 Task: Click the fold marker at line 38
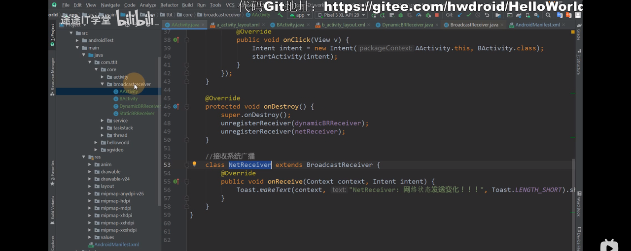pyautogui.click(x=187, y=40)
